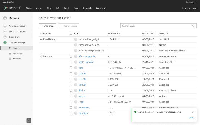Click the dhello snap icon
Image resolution: width=200 pixels, height=125 pixels.
(x=76, y=91)
